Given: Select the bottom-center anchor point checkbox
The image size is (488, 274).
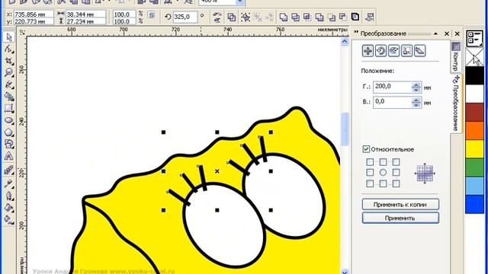Looking at the screenshot, I should pos(383,183).
